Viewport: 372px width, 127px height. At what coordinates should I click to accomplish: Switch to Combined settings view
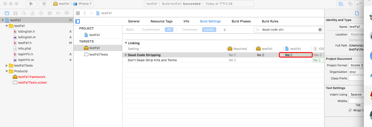[x=190, y=29]
